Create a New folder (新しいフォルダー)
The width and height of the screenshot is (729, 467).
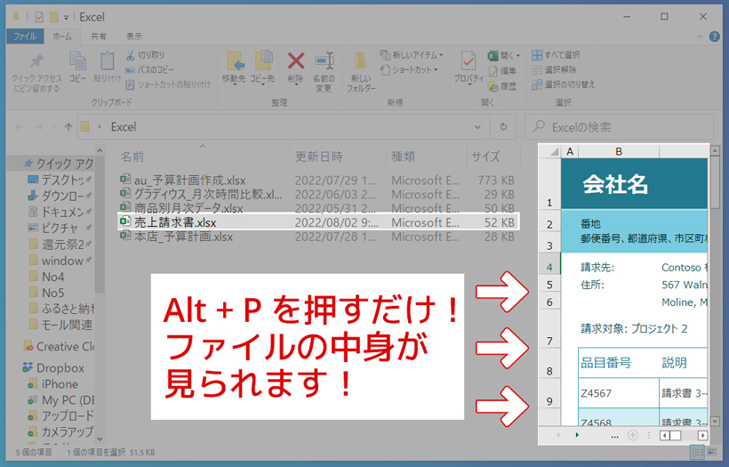tap(361, 72)
